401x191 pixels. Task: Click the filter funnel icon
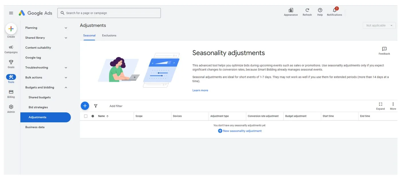point(96,106)
